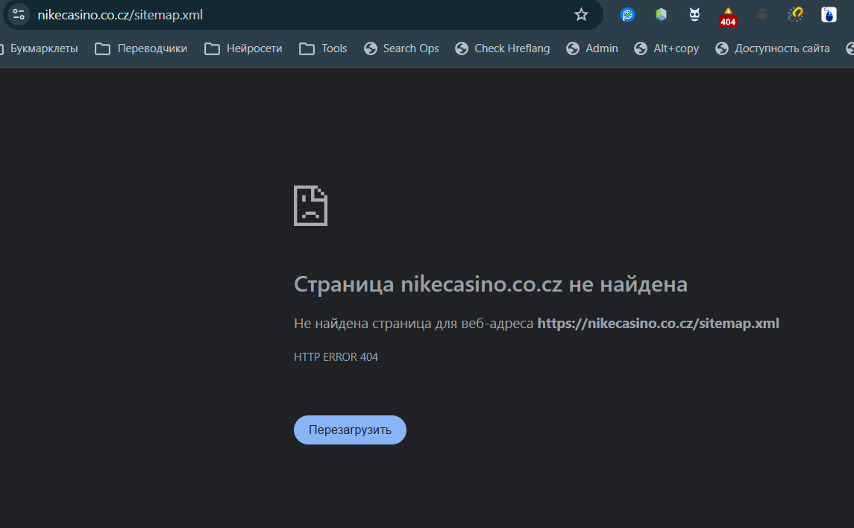Click the heading 'Страница nikecasino.co.cz не найдена'
This screenshot has width=854, height=528.
point(491,284)
